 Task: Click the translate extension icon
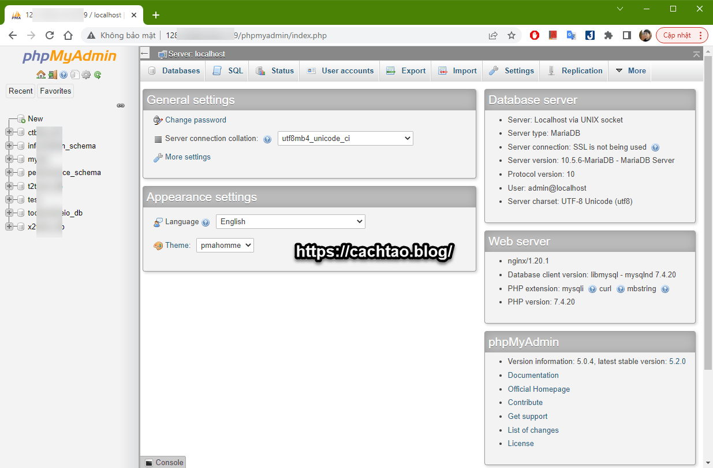[572, 35]
